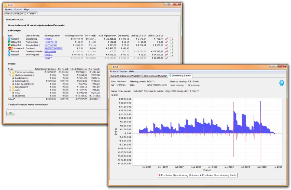Screen dimensions: 291x190
Task: Open Vensters menu in front window
Action: point(124,71)
